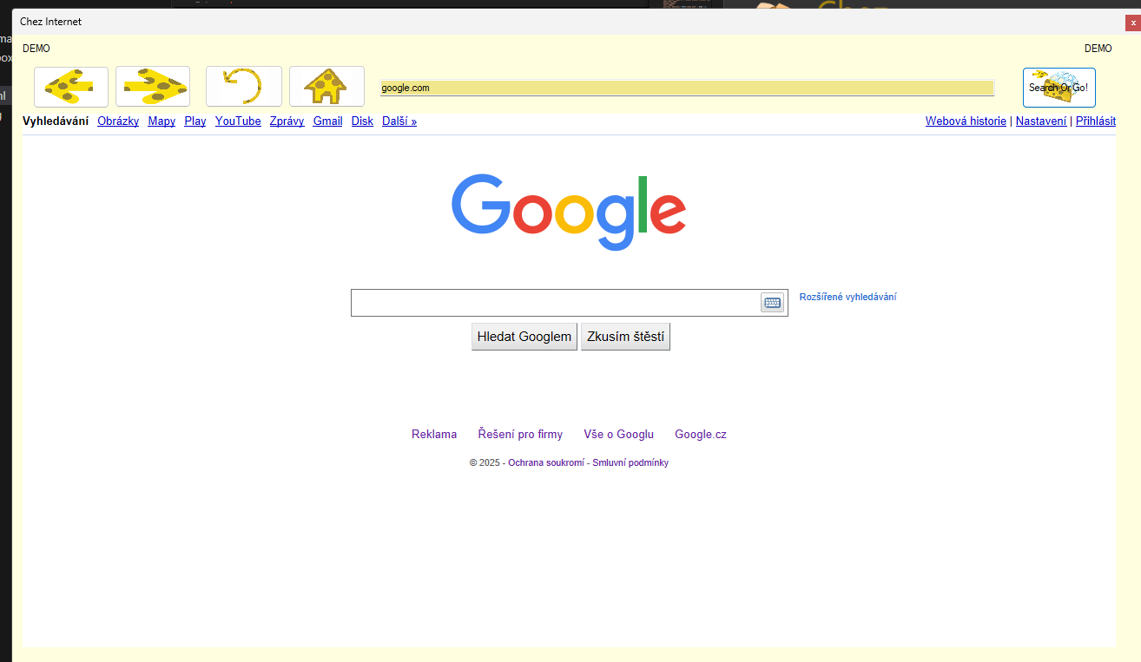Click the Hledat Googlem button
The image size is (1141, 662).
tap(524, 337)
